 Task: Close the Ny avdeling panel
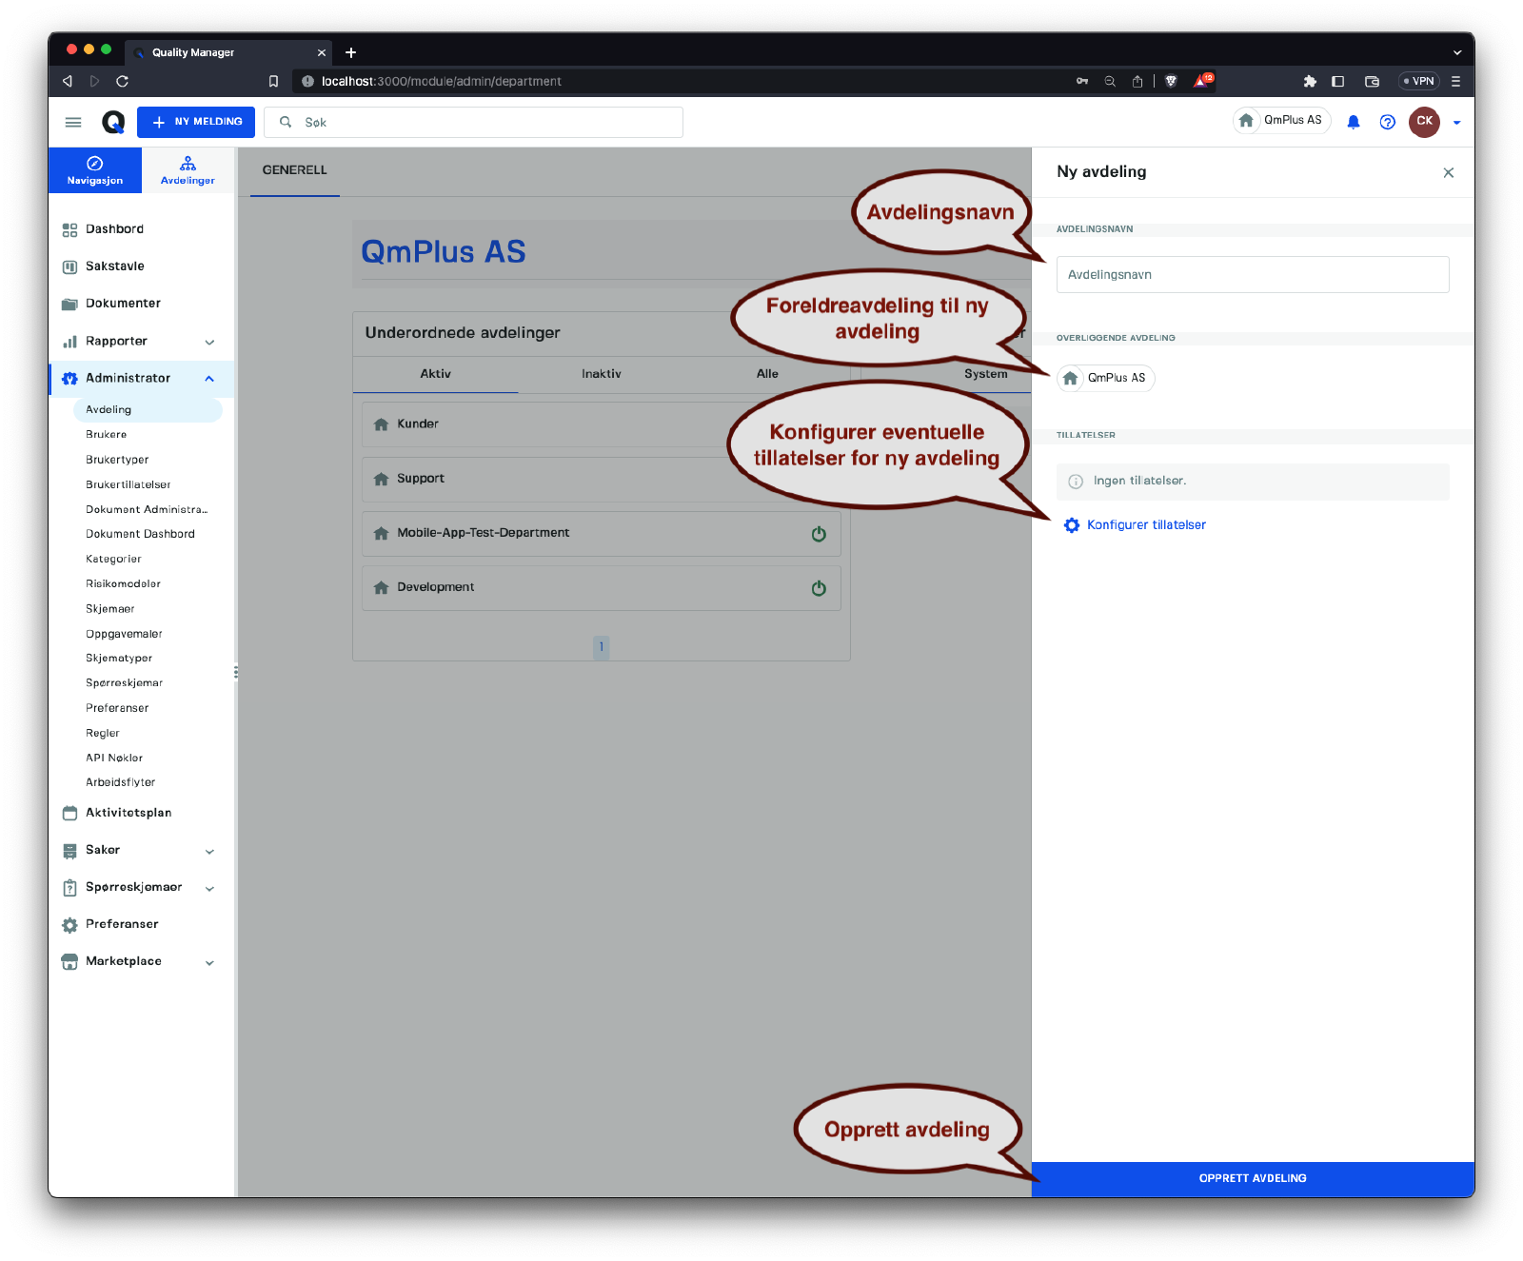(x=1448, y=172)
